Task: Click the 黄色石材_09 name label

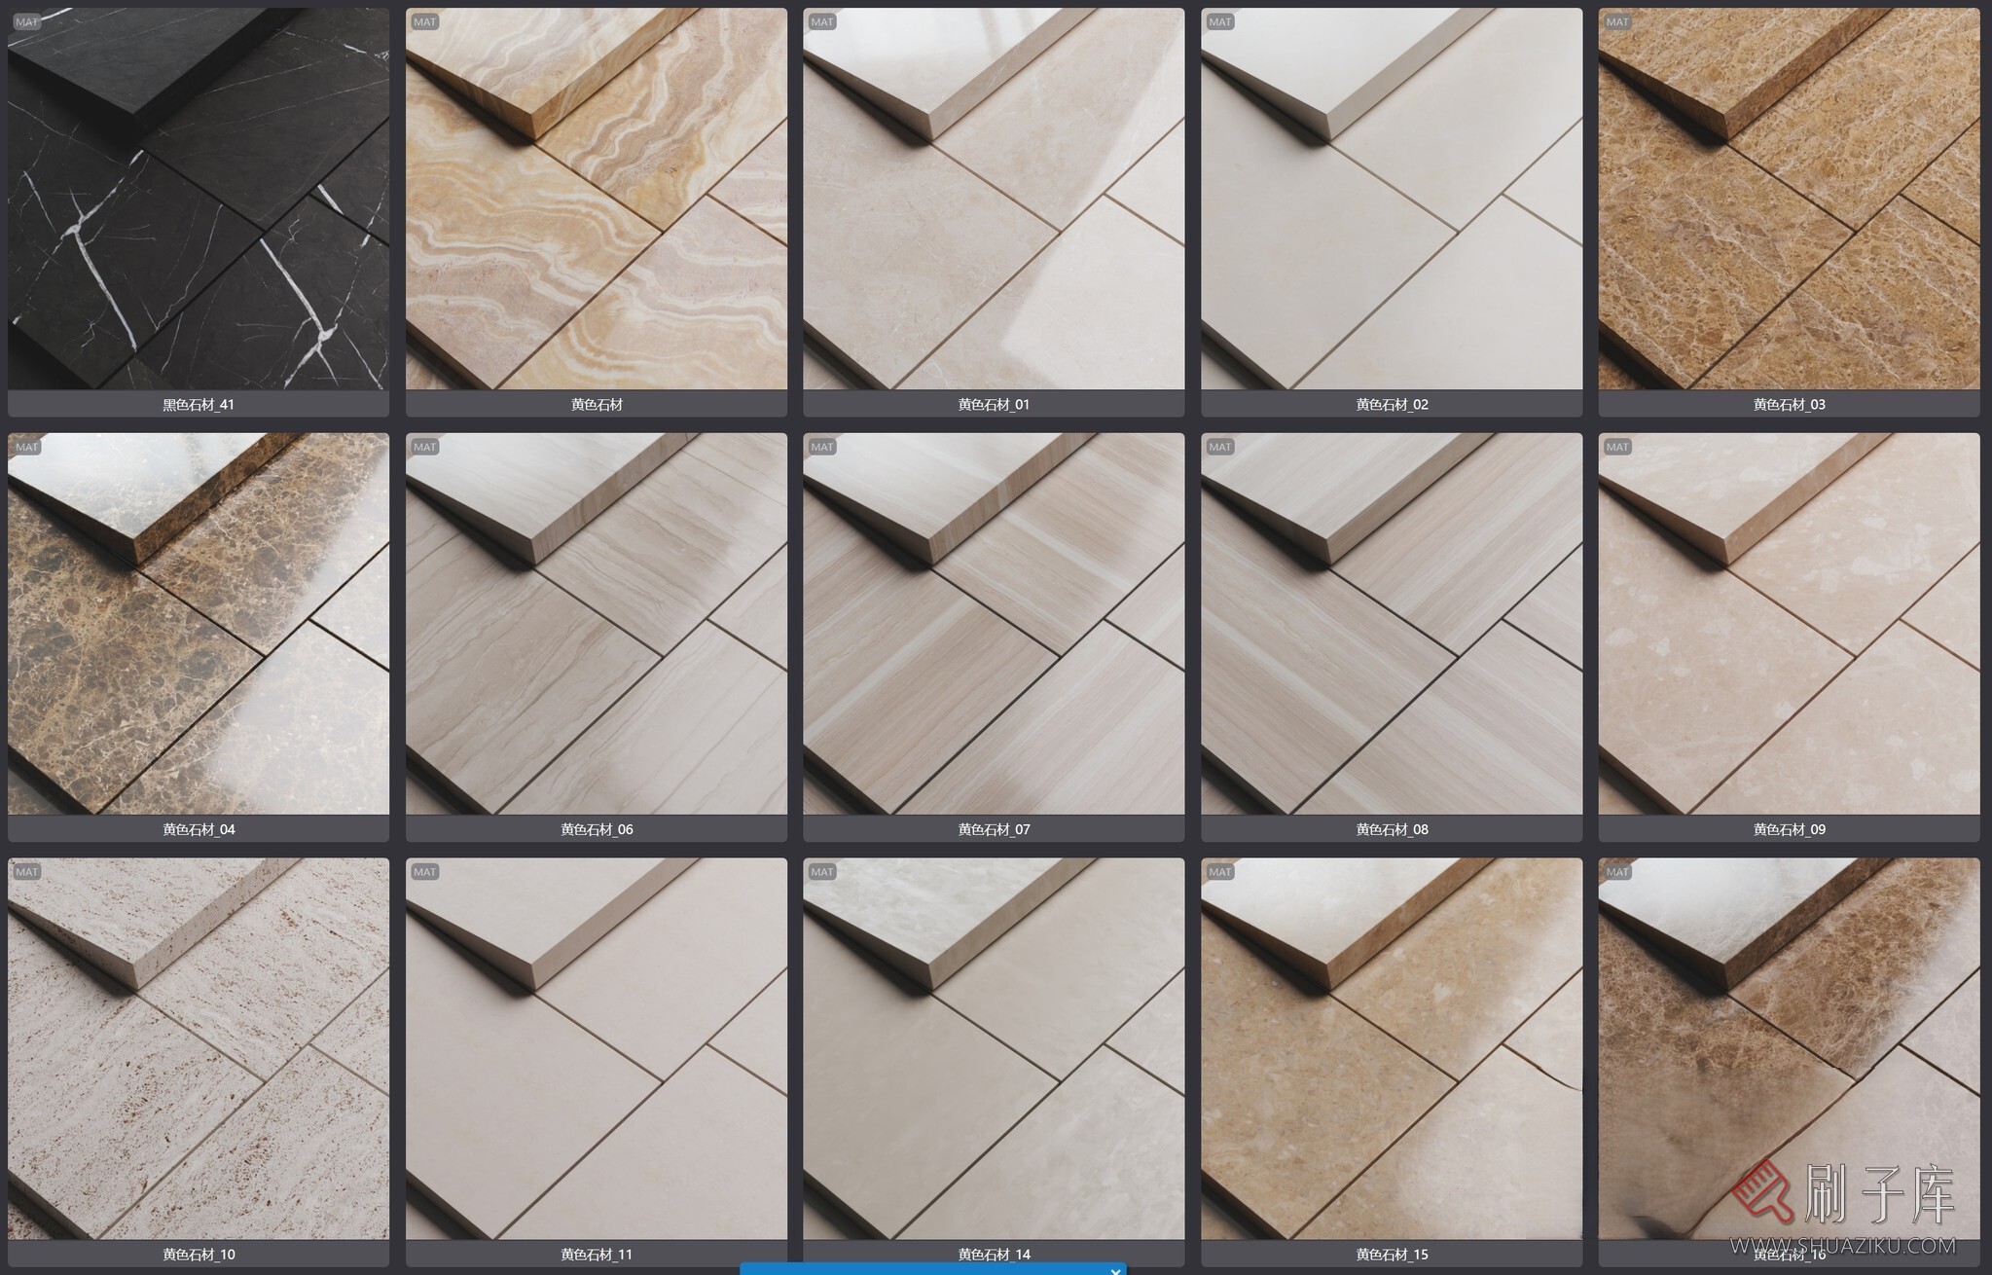Action: (1789, 829)
